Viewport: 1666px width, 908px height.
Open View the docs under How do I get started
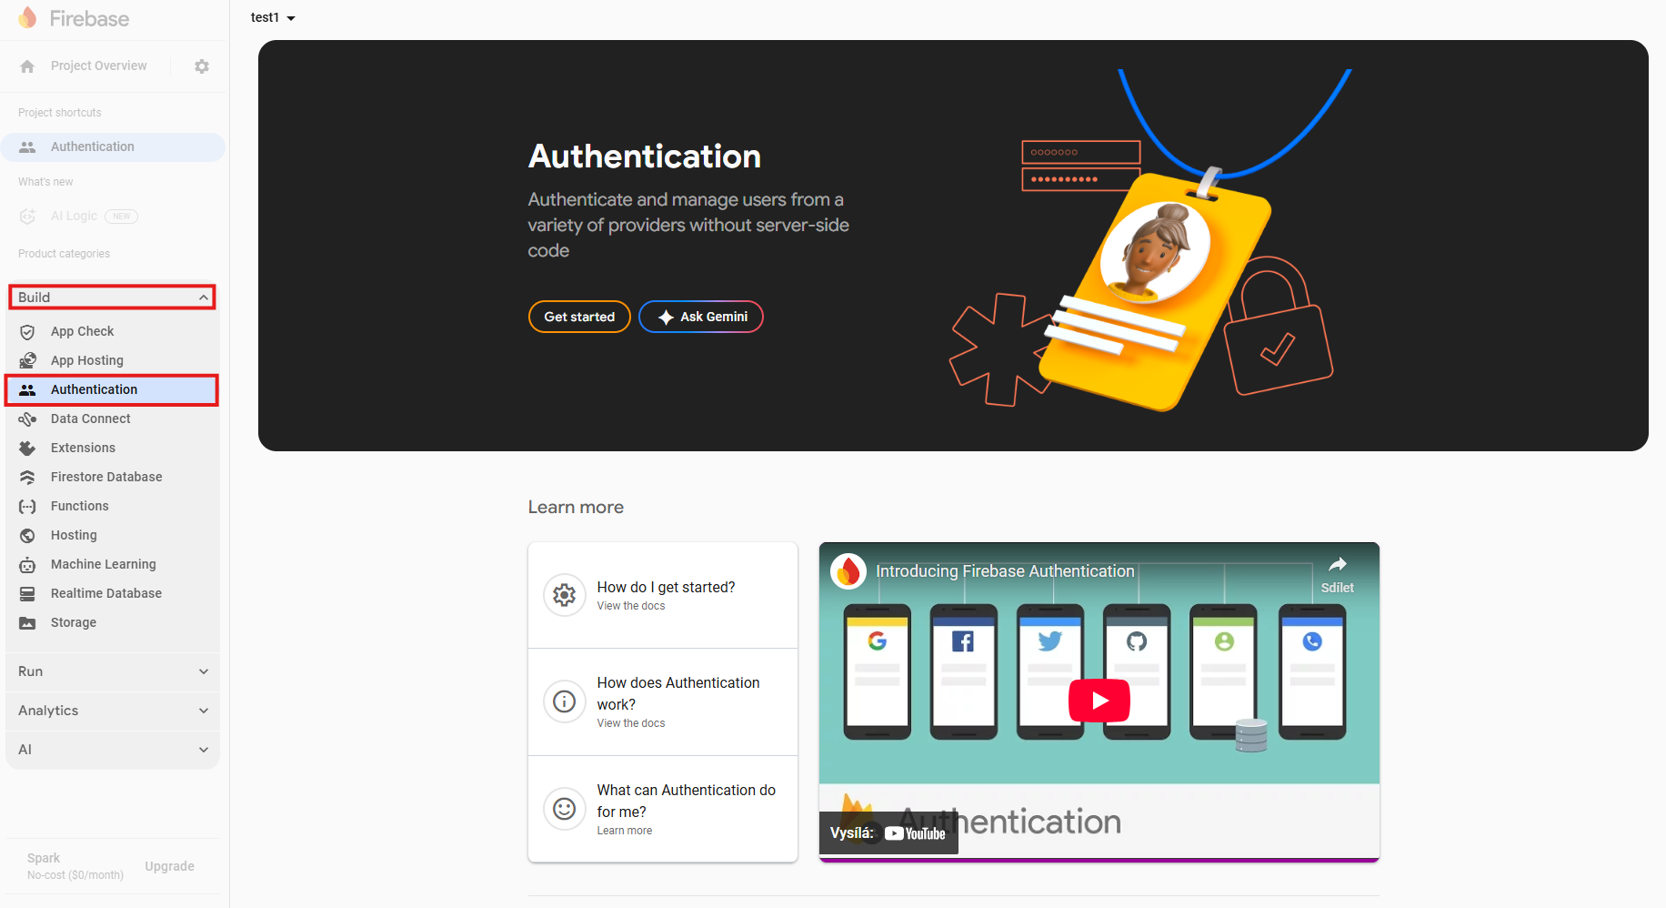tap(631, 606)
